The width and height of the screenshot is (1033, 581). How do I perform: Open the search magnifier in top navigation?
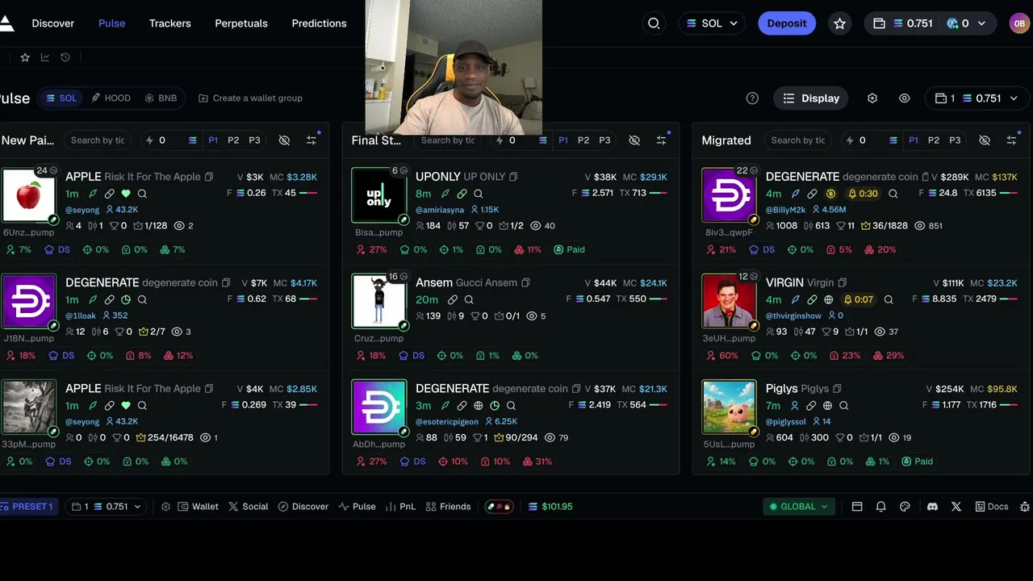point(654,23)
